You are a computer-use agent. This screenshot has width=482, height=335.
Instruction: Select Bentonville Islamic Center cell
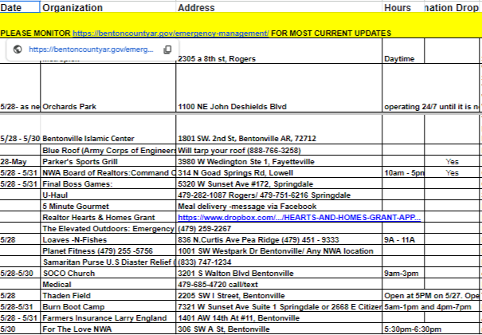[108, 129]
